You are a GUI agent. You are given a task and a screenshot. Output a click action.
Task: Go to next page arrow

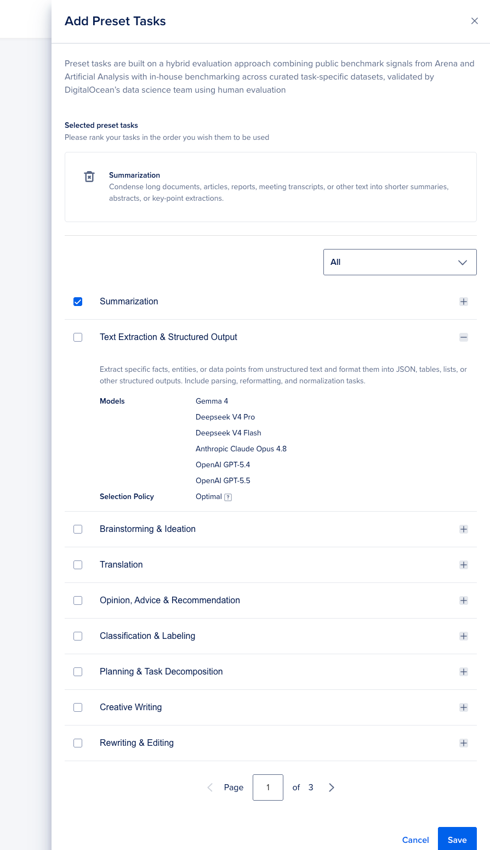[x=332, y=787]
